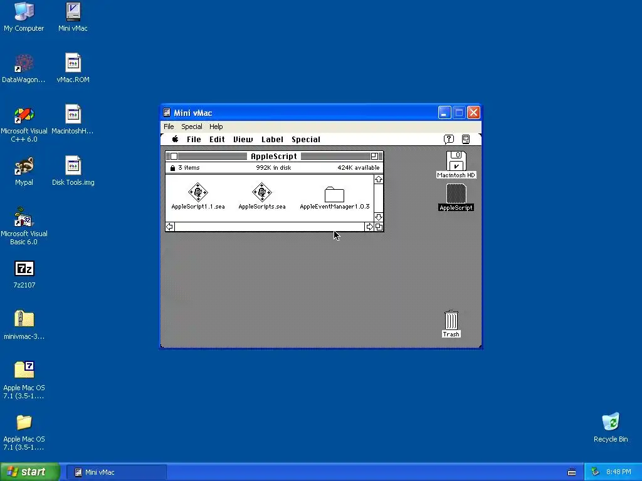This screenshot has width=642, height=481.
Task: Open Mini vMac's Windows File menu
Action: [x=169, y=127]
